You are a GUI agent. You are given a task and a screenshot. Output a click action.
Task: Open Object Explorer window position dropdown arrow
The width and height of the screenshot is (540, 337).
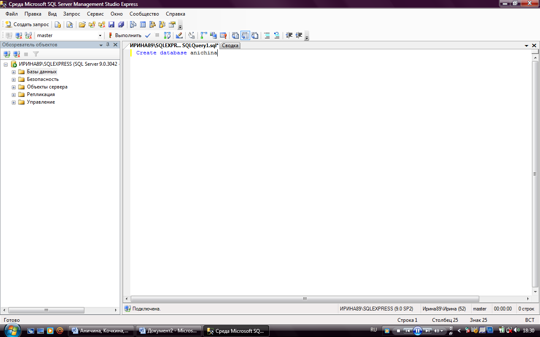click(x=101, y=45)
